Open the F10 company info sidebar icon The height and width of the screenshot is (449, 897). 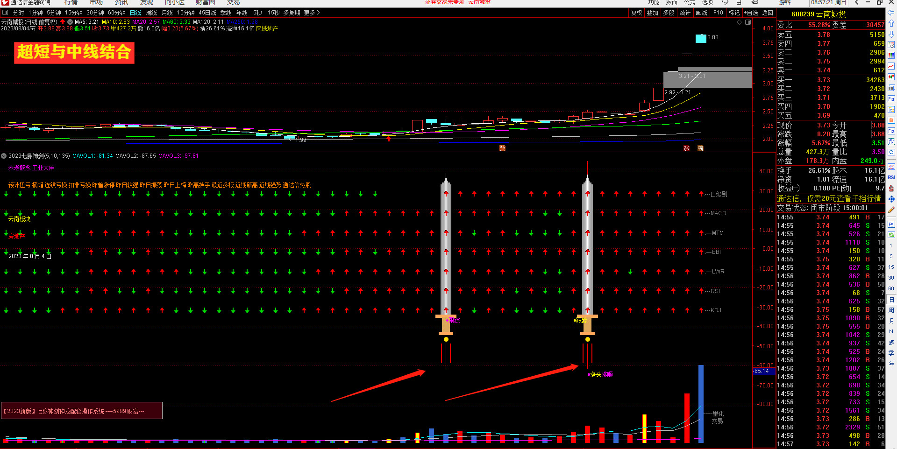891,99
